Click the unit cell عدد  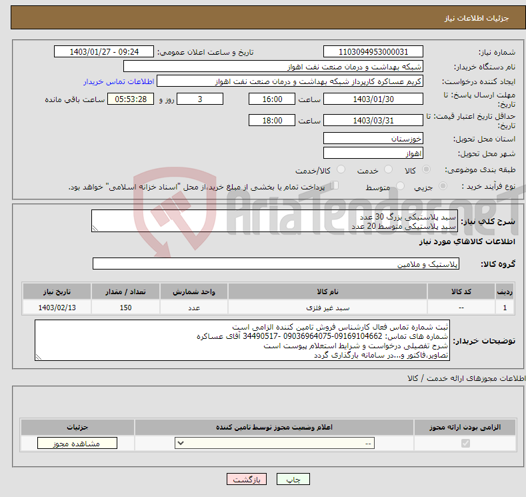(194, 308)
